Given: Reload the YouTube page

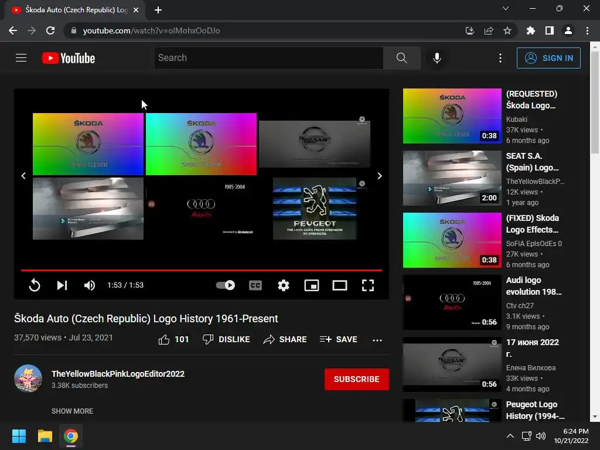Looking at the screenshot, I should click(x=50, y=30).
